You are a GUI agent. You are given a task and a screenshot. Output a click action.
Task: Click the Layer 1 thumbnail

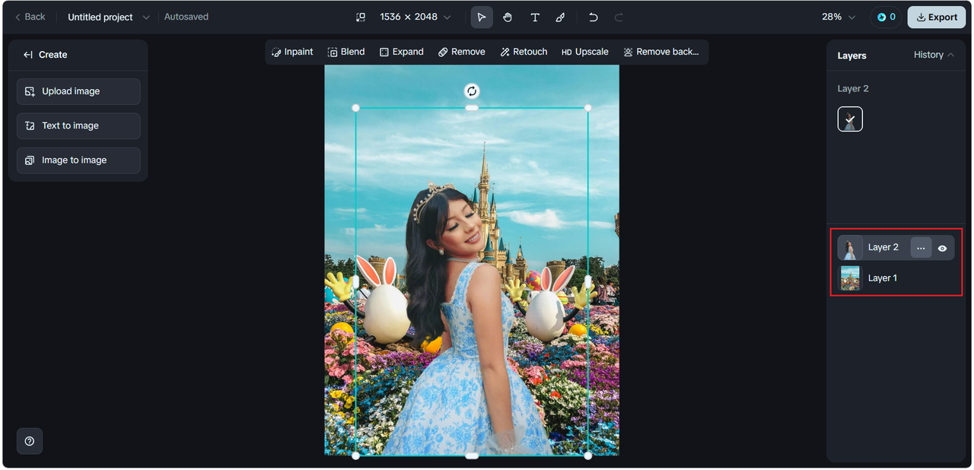[850, 278]
